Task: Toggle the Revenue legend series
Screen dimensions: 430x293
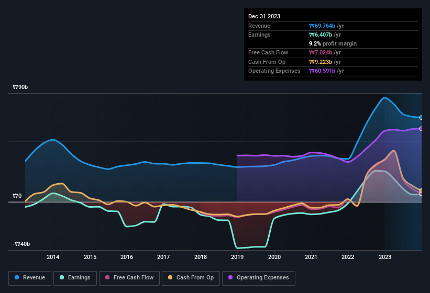Action: point(30,278)
